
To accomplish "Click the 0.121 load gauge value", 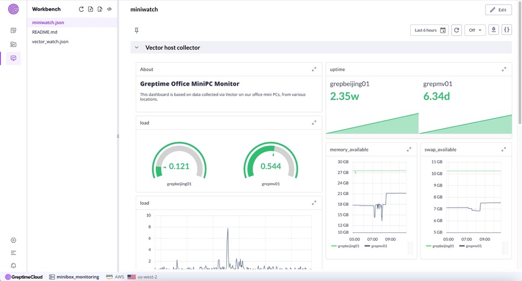I will click(179, 166).
